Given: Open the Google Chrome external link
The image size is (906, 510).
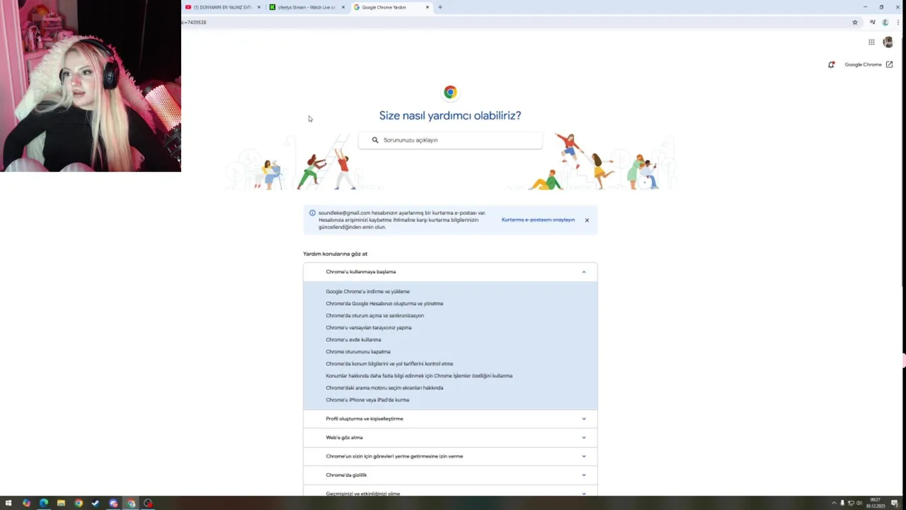Looking at the screenshot, I should pos(868,64).
